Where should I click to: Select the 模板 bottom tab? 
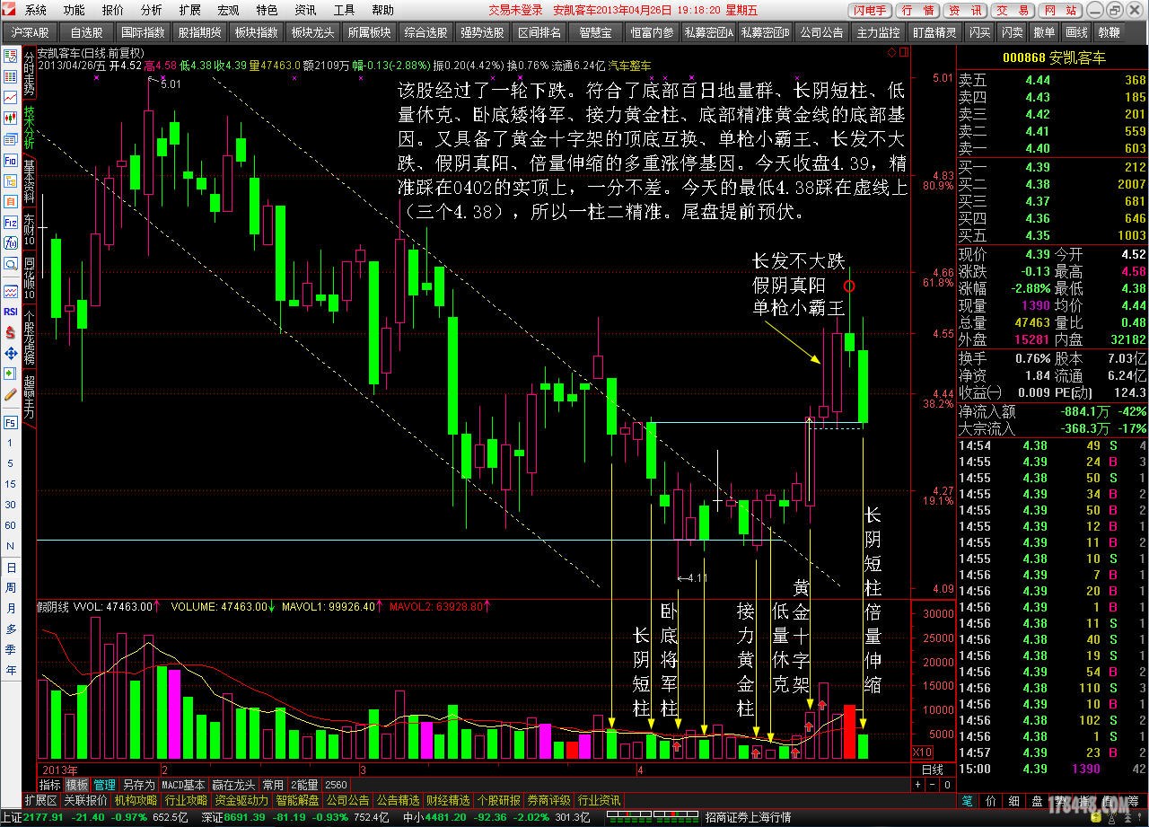(x=77, y=784)
